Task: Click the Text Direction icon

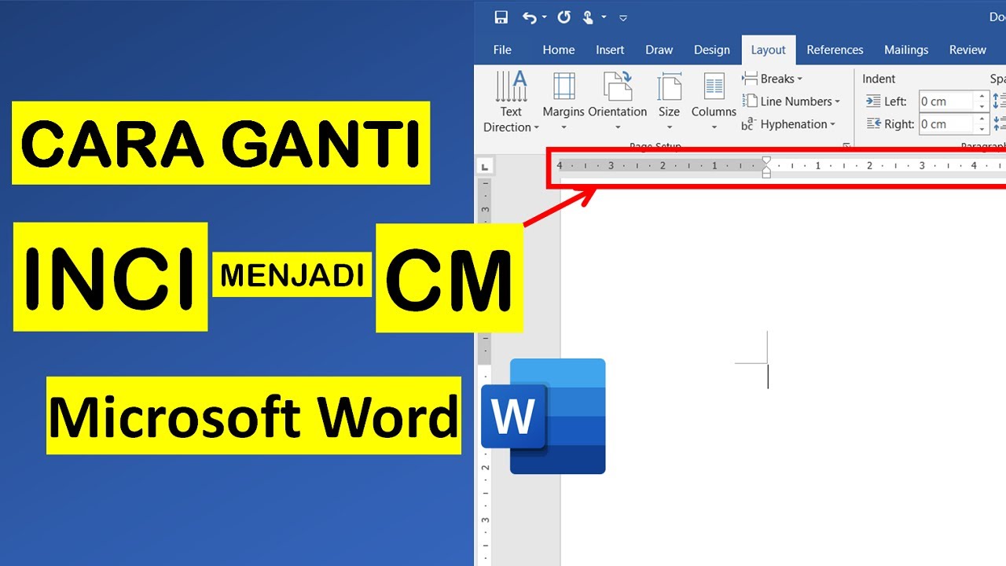Action: coord(511,86)
